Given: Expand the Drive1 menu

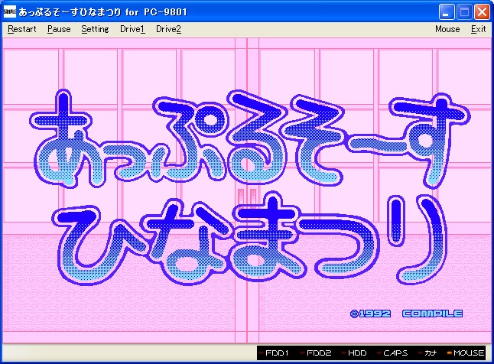Looking at the screenshot, I should 132,29.
